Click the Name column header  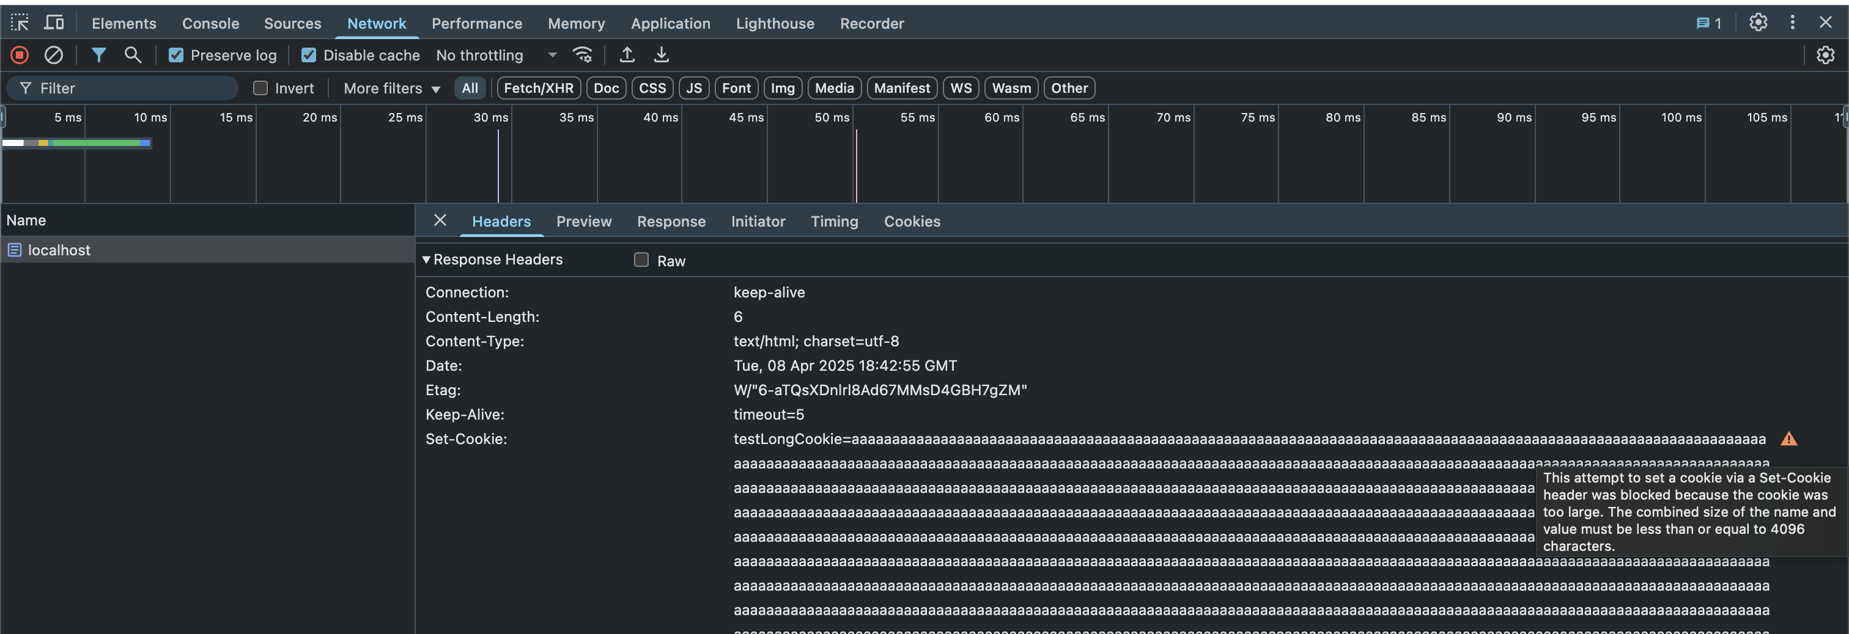pyautogui.click(x=207, y=220)
